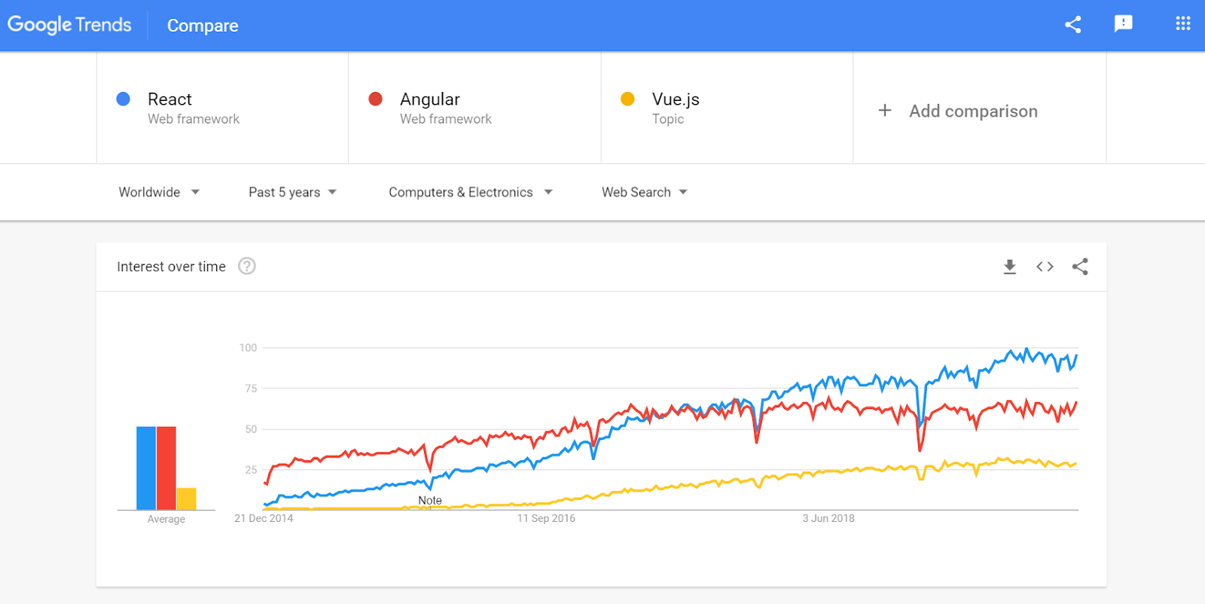Click the embed code icon
The width and height of the screenshot is (1205, 604).
[1045, 267]
